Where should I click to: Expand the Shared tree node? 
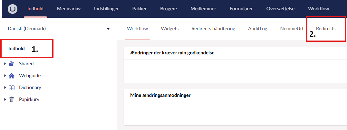click(5, 64)
